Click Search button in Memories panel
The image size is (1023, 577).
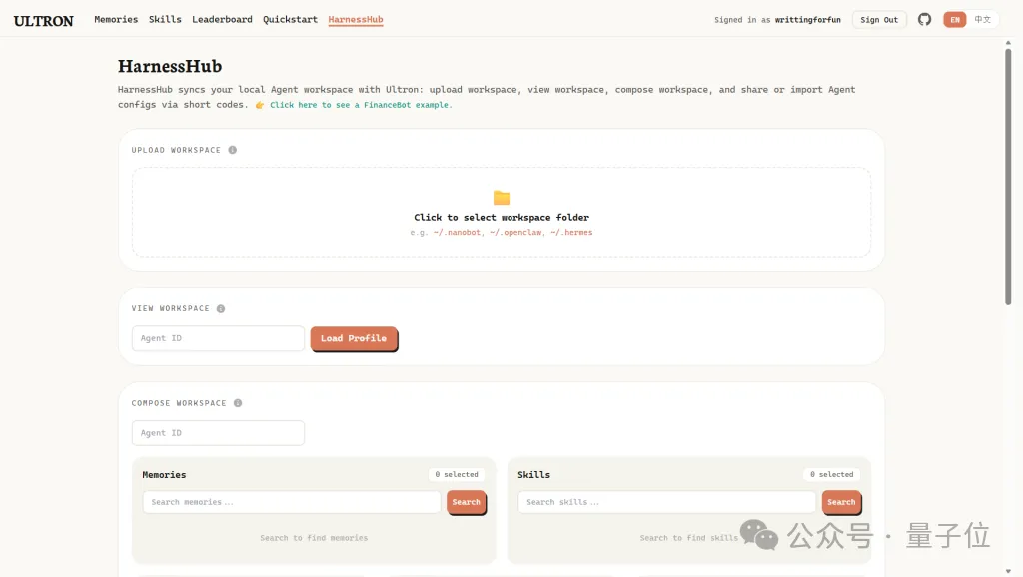pos(466,502)
